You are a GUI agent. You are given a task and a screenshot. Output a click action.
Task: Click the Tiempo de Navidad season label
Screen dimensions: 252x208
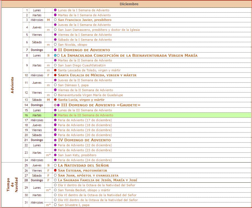[12, 185]
